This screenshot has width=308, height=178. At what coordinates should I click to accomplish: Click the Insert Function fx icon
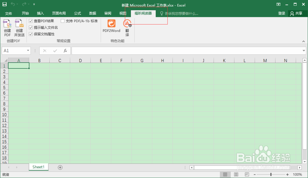click(x=65, y=51)
